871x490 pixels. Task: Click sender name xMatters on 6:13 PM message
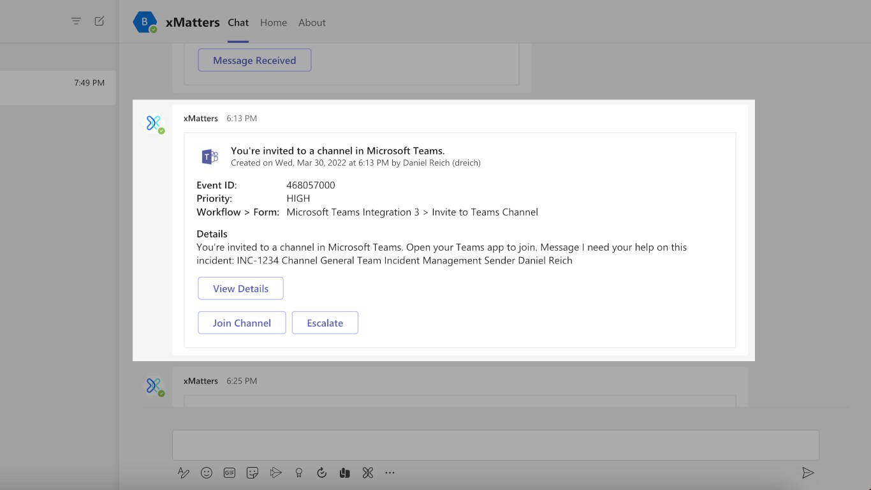(x=201, y=118)
